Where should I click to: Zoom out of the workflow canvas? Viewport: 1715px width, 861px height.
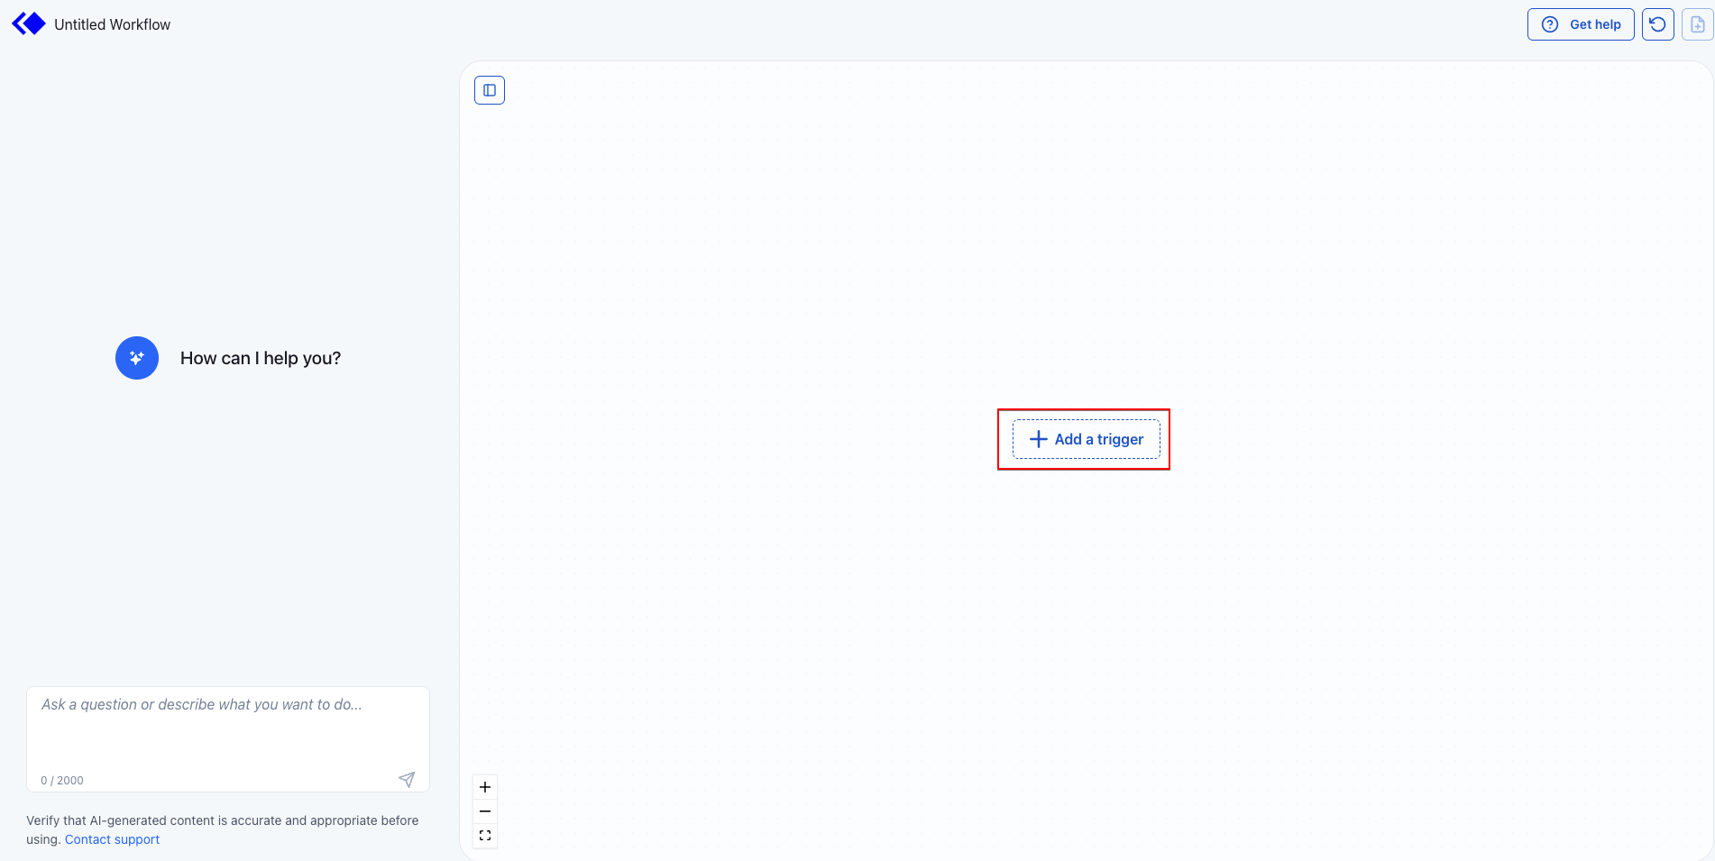[485, 811]
